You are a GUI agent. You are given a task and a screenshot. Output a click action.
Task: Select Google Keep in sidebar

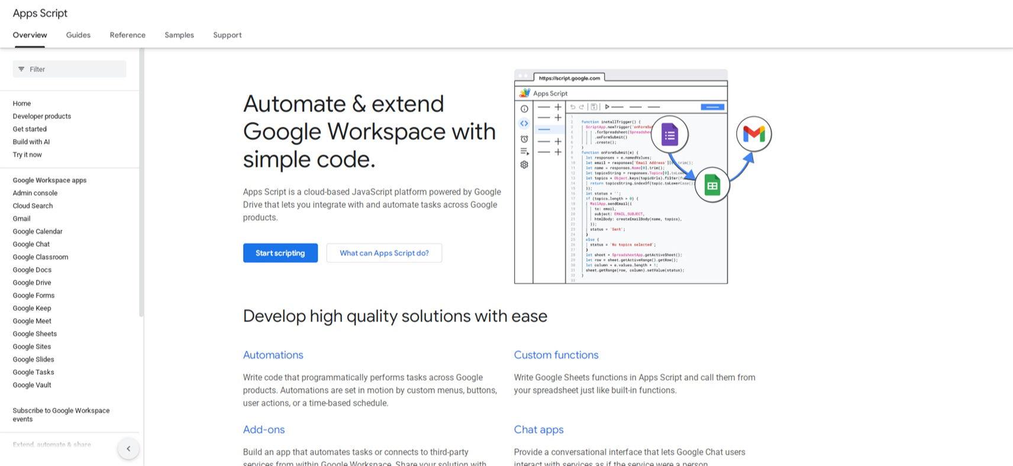[32, 308]
